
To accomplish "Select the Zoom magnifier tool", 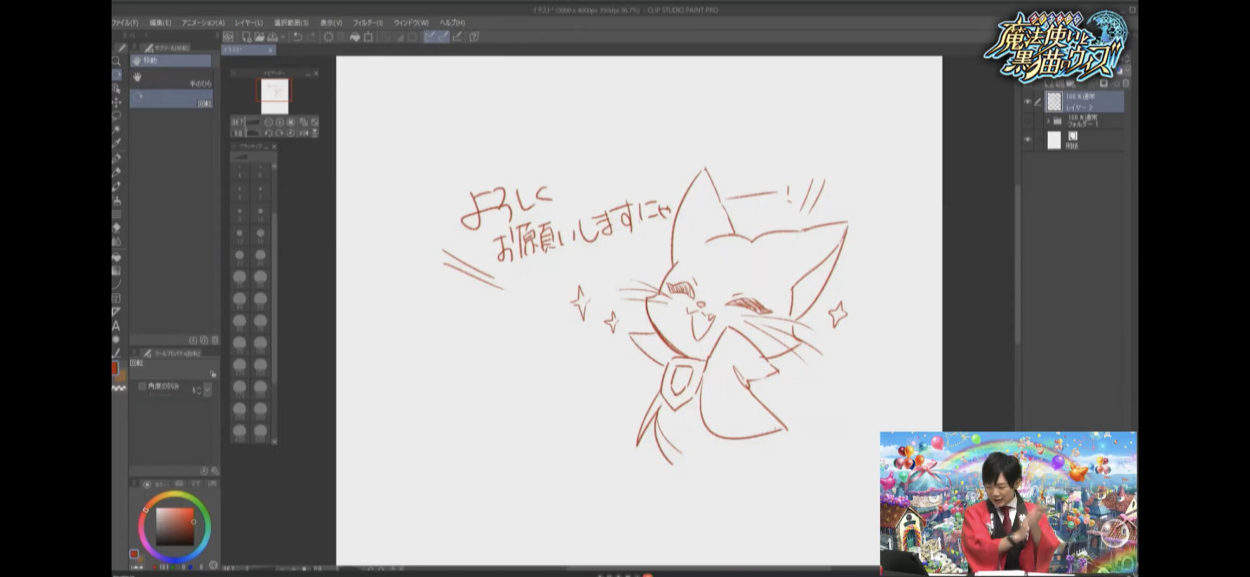I will click(116, 61).
